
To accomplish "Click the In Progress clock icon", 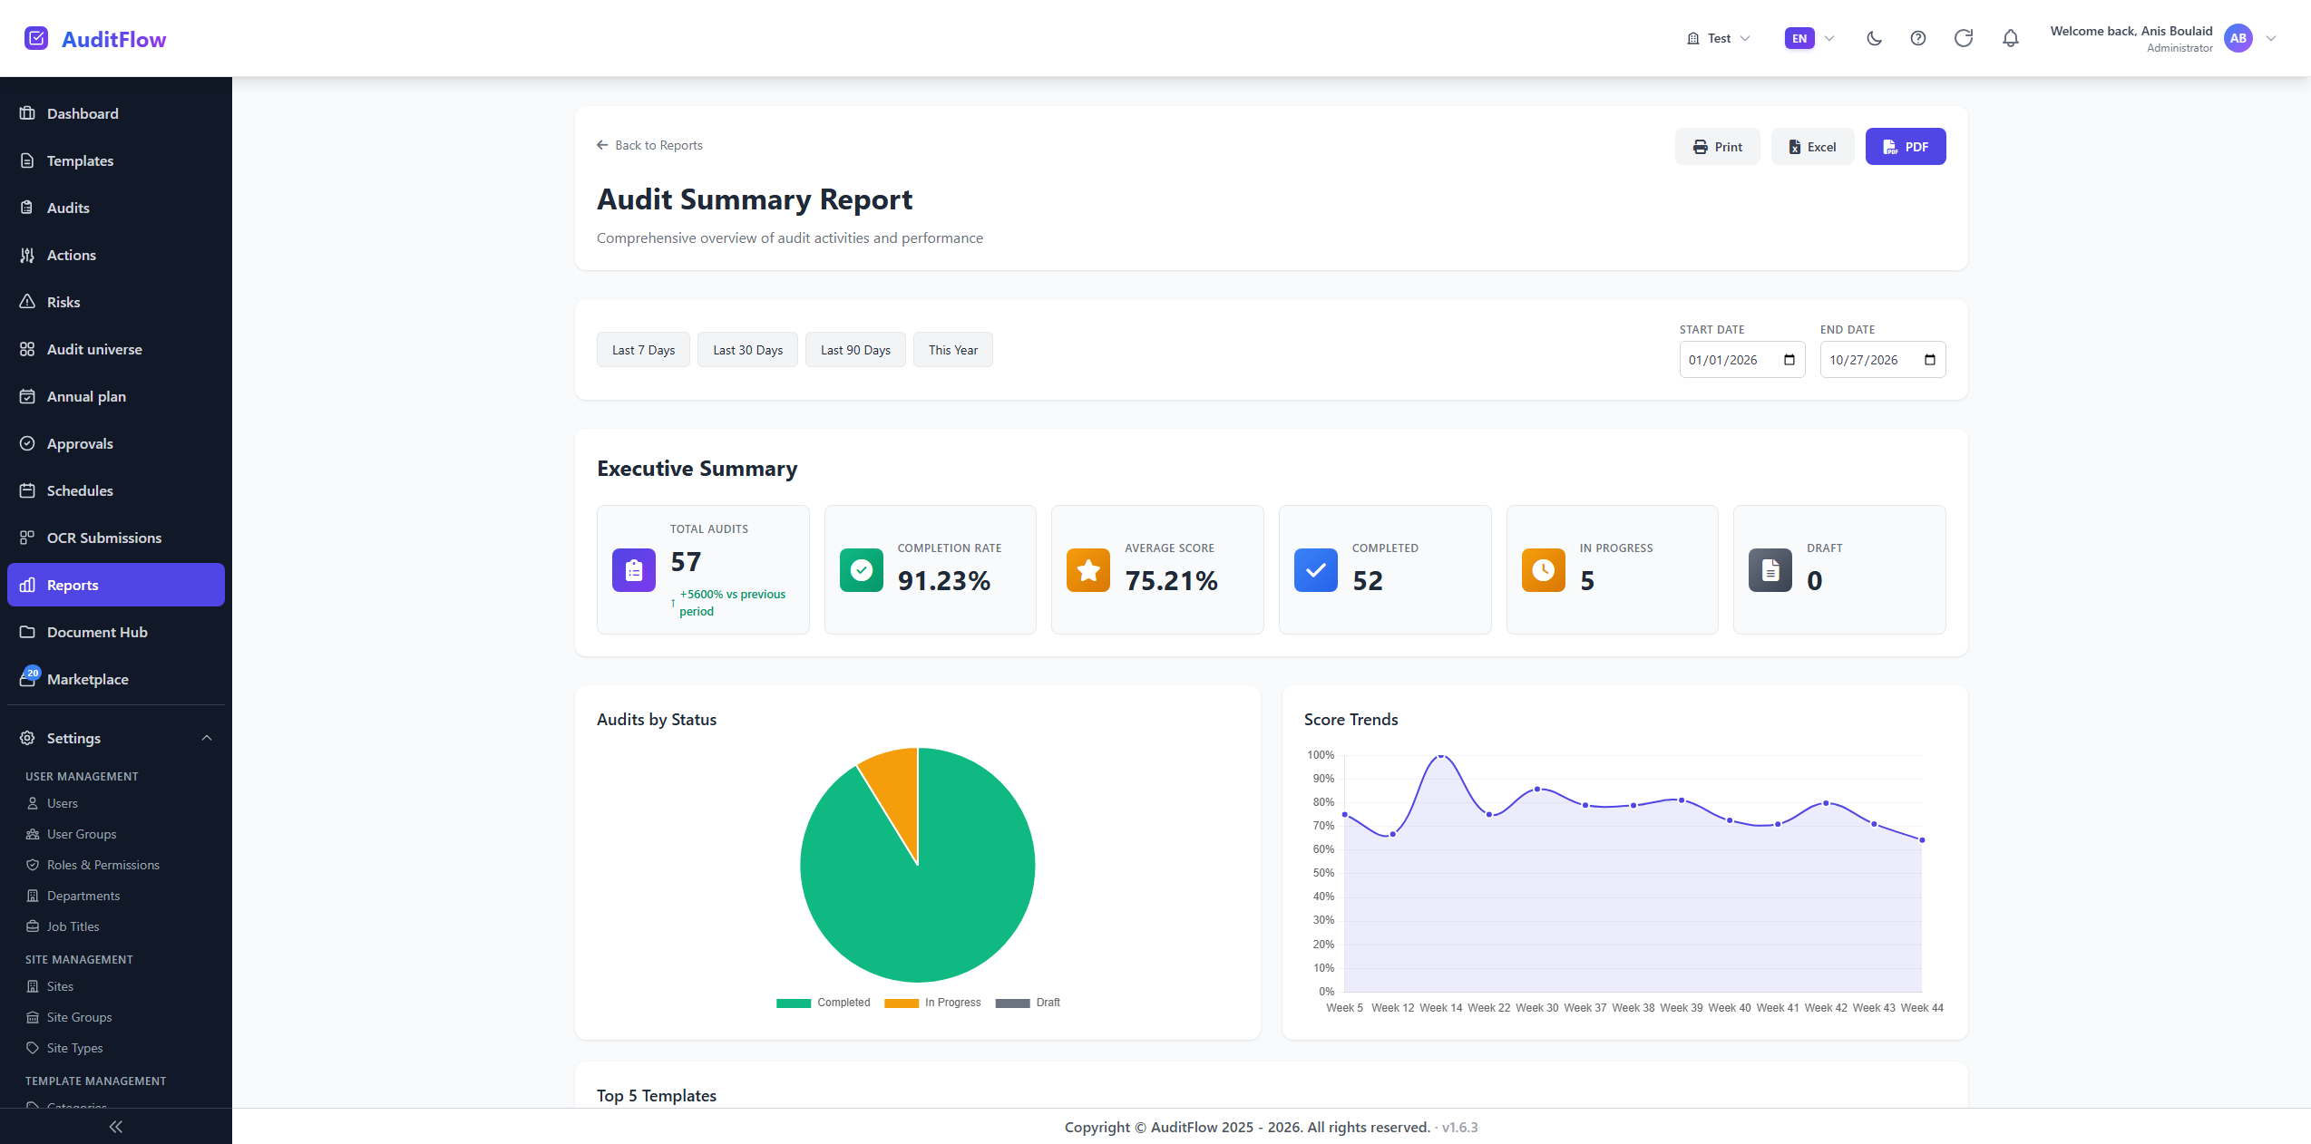I will (x=1544, y=570).
